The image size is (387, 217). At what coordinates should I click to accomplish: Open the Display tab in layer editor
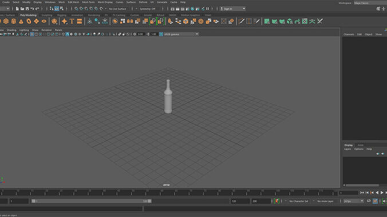[x=349, y=145]
